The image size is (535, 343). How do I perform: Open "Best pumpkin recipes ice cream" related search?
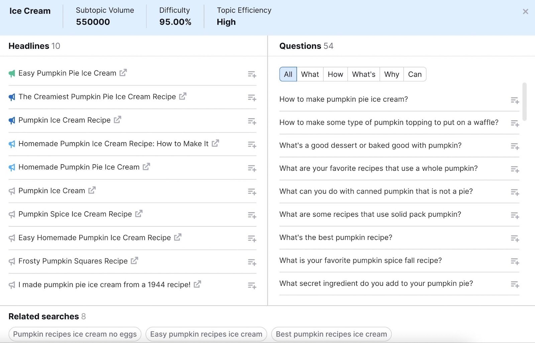[331, 334]
